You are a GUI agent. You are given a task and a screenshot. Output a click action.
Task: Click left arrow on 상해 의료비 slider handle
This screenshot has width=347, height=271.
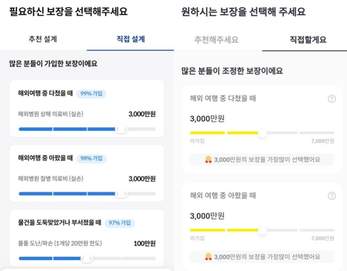[118, 129]
